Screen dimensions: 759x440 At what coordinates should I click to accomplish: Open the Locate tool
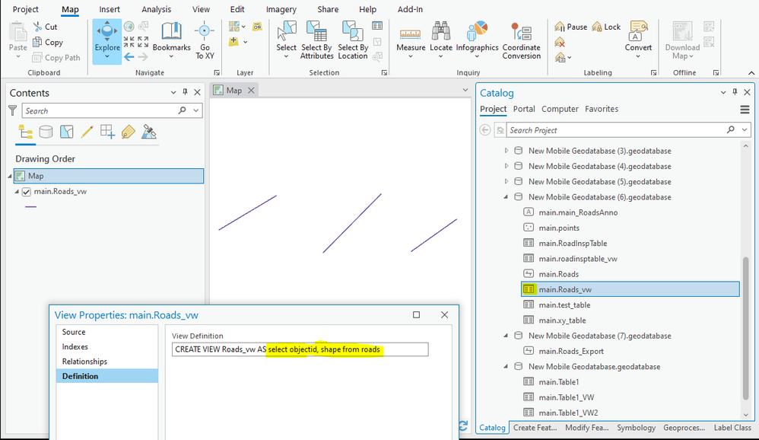click(441, 40)
